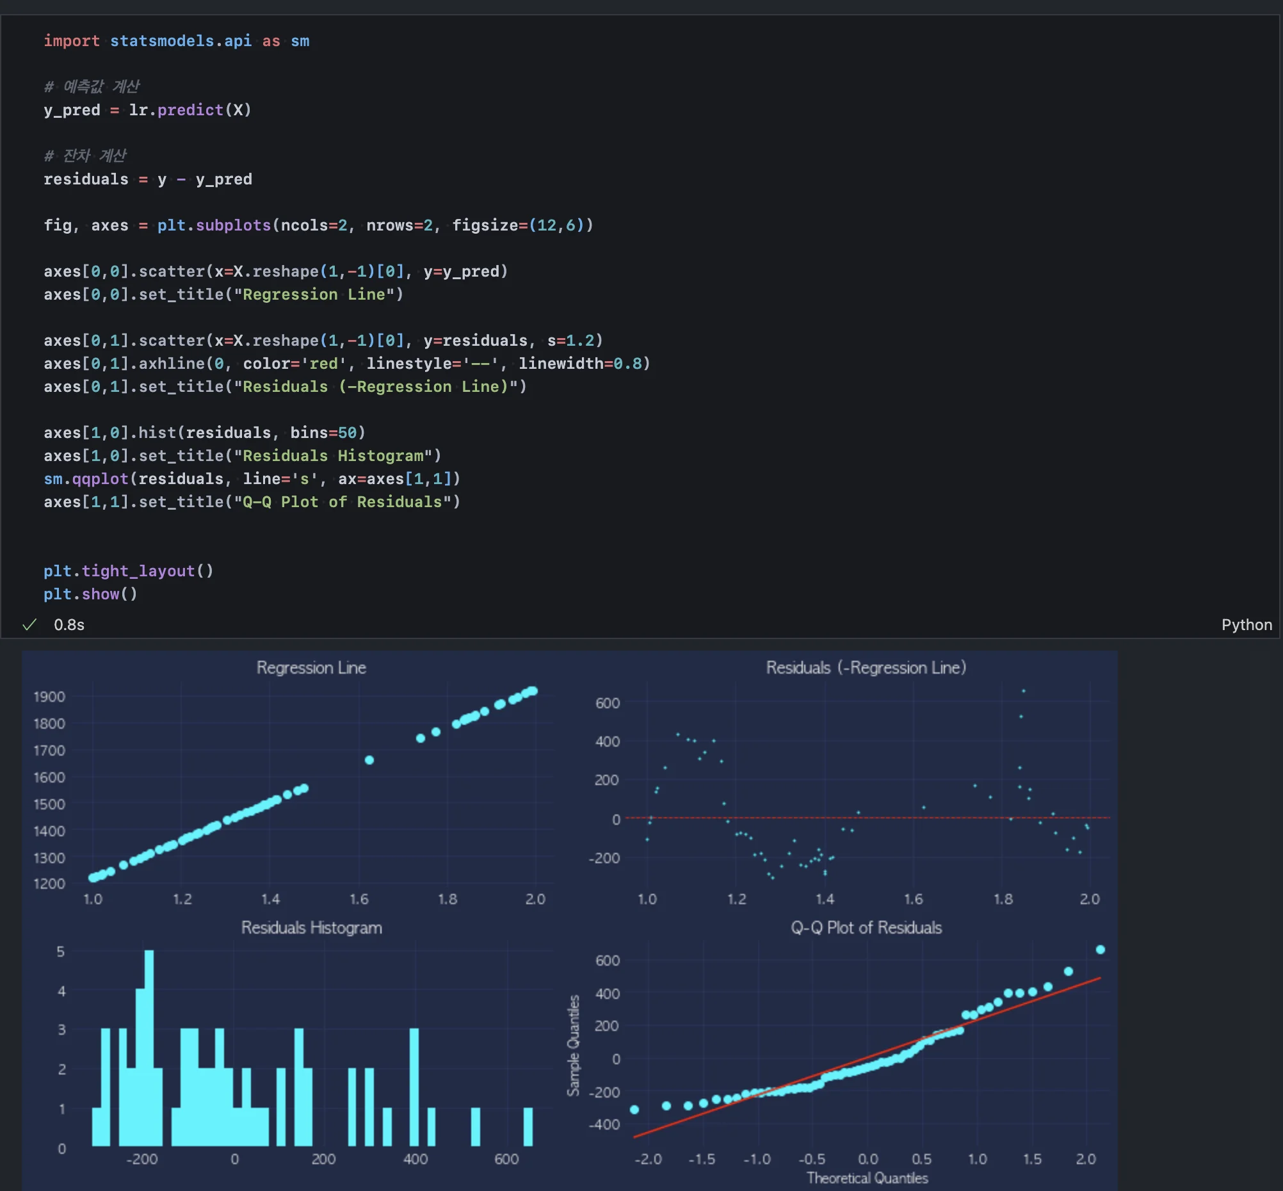Click the axhline color='red' code line
This screenshot has height=1191, width=1283.
click(x=346, y=364)
